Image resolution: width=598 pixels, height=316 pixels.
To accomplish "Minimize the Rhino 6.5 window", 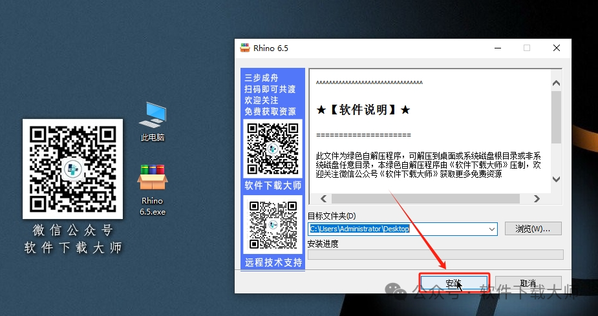I will tap(497, 48).
